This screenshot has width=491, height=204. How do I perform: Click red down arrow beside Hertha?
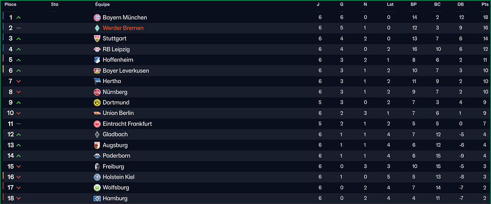(x=18, y=81)
